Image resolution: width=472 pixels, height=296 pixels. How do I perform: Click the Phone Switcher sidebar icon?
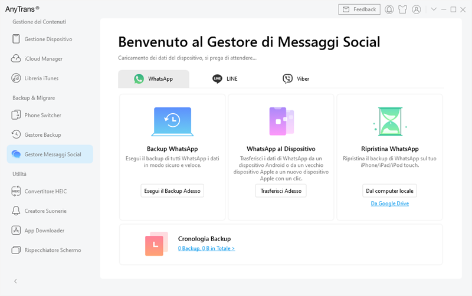tap(16, 115)
